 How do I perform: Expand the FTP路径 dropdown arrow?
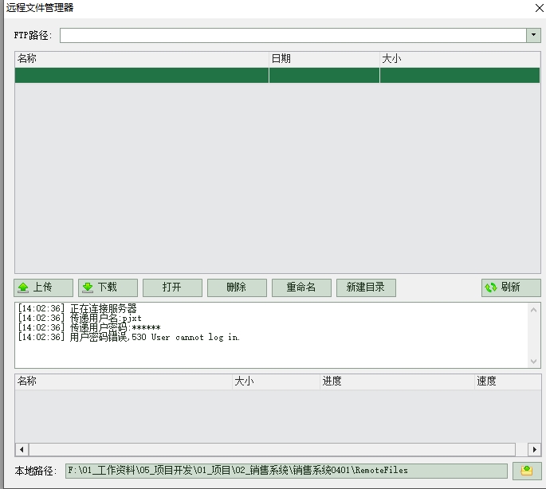(533, 35)
